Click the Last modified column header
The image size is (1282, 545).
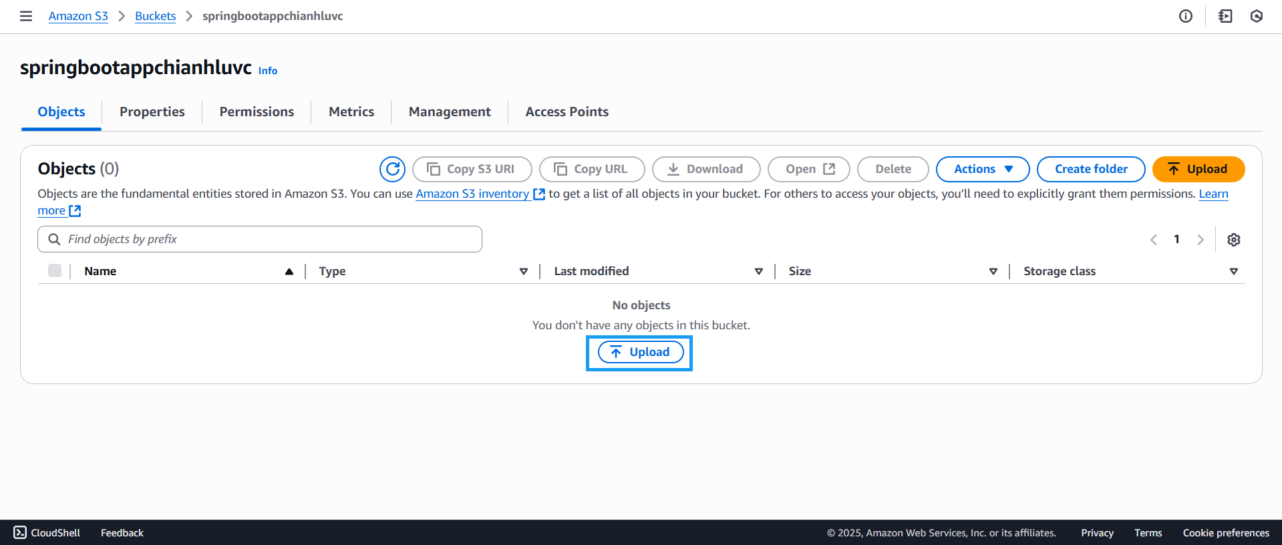point(591,271)
